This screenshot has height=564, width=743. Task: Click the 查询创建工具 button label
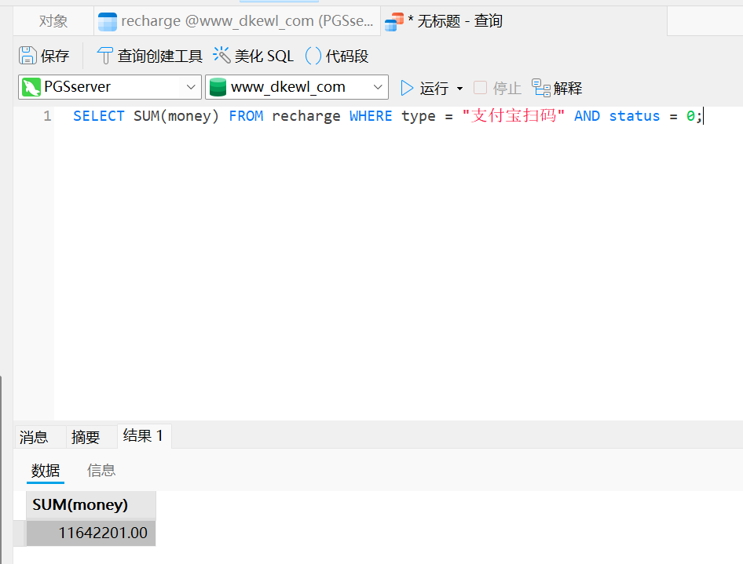coord(160,56)
